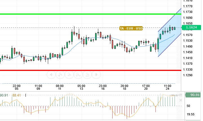The width and height of the screenshot is (203, 121).
Task: Click the 1.1410 price axis label
Action: point(188,58)
